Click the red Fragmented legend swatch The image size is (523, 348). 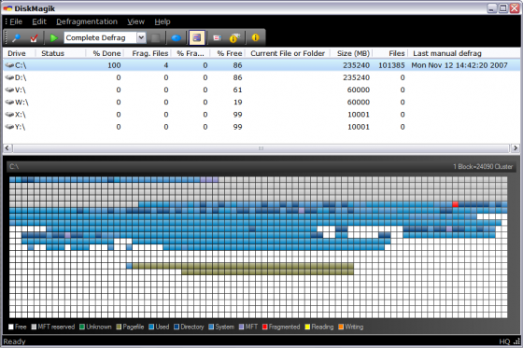[265, 327]
